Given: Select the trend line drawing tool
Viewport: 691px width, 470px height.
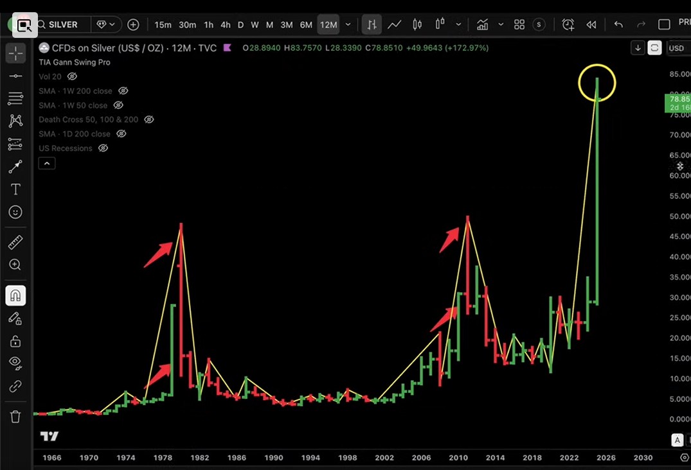Looking at the screenshot, I should click(15, 76).
